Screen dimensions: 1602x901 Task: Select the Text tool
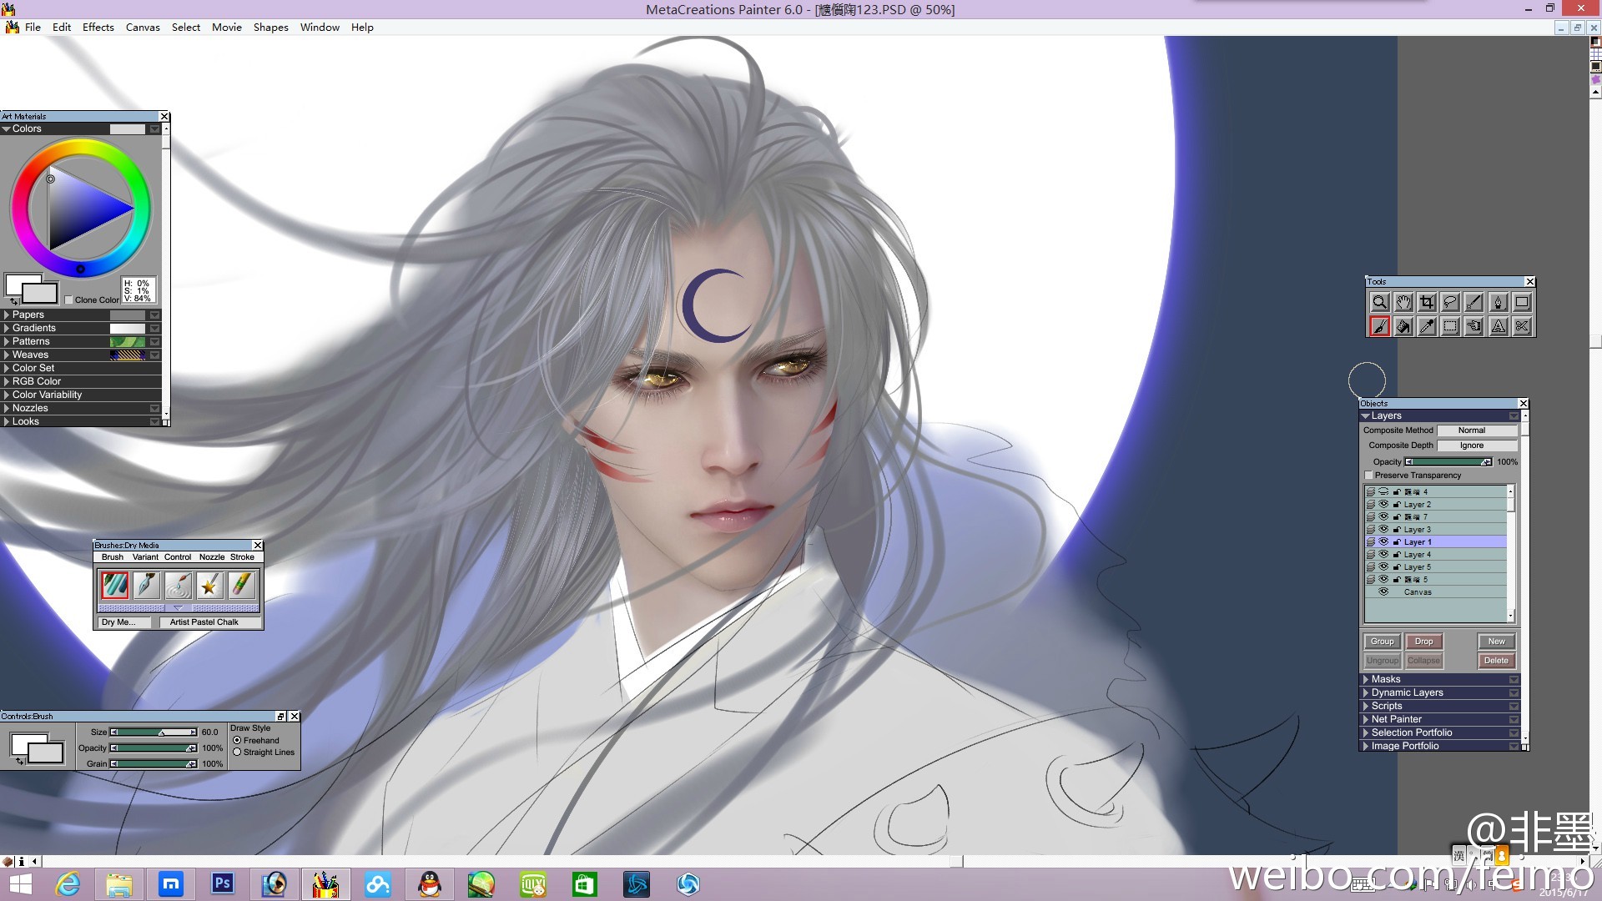tap(1498, 326)
